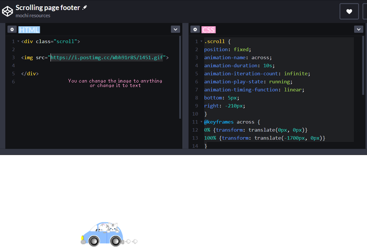
Task: Click the CSS editor vertical scrollbar
Action: (363, 66)
